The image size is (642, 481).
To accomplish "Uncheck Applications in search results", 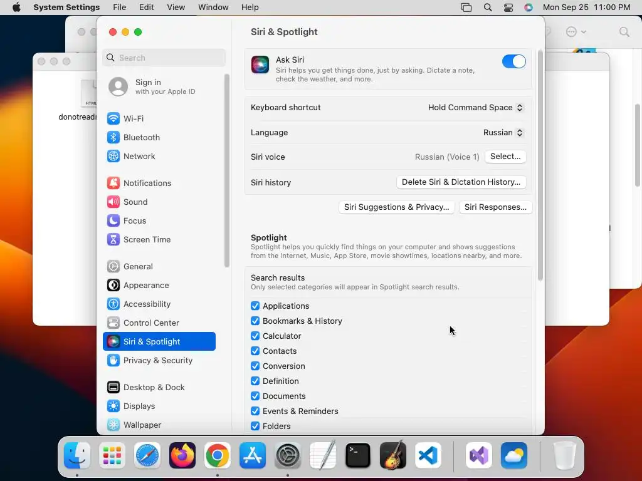I will 255,306.
